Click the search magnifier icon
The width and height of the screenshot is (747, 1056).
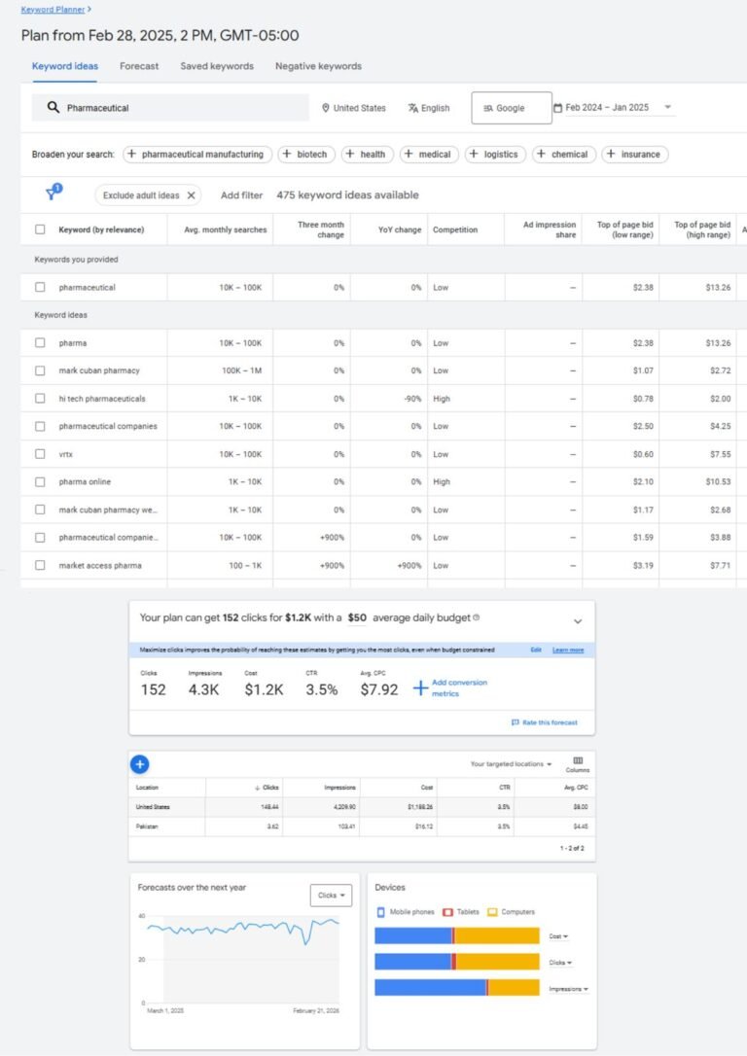pos(53,107)
